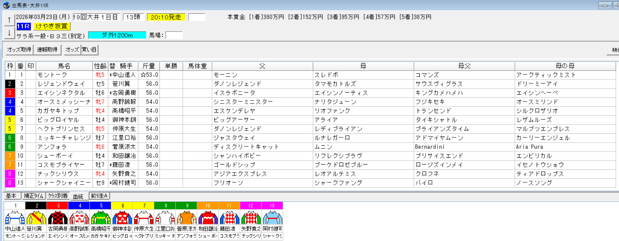Click the 買い目 button
The width and height of the screenshot is (619, 241).
pyautogui.click(x=89, y=50)
